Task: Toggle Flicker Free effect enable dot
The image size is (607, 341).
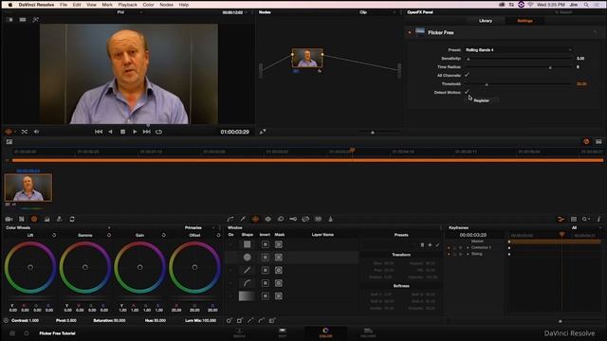Action: [410, 32]
